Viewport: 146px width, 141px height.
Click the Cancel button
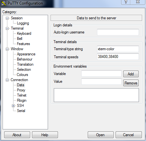pyautogui.click(x=129, y=135)
